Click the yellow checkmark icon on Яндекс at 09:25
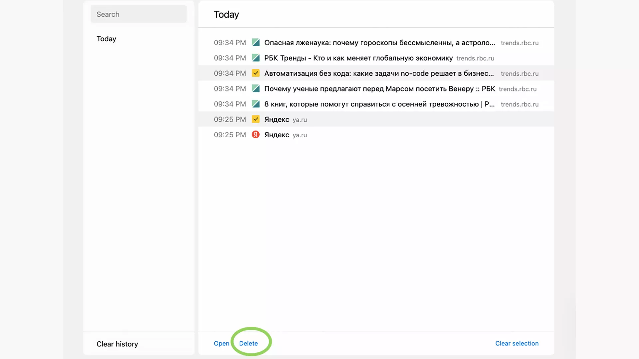Viewport: 639px width, 359px height. 255,119
